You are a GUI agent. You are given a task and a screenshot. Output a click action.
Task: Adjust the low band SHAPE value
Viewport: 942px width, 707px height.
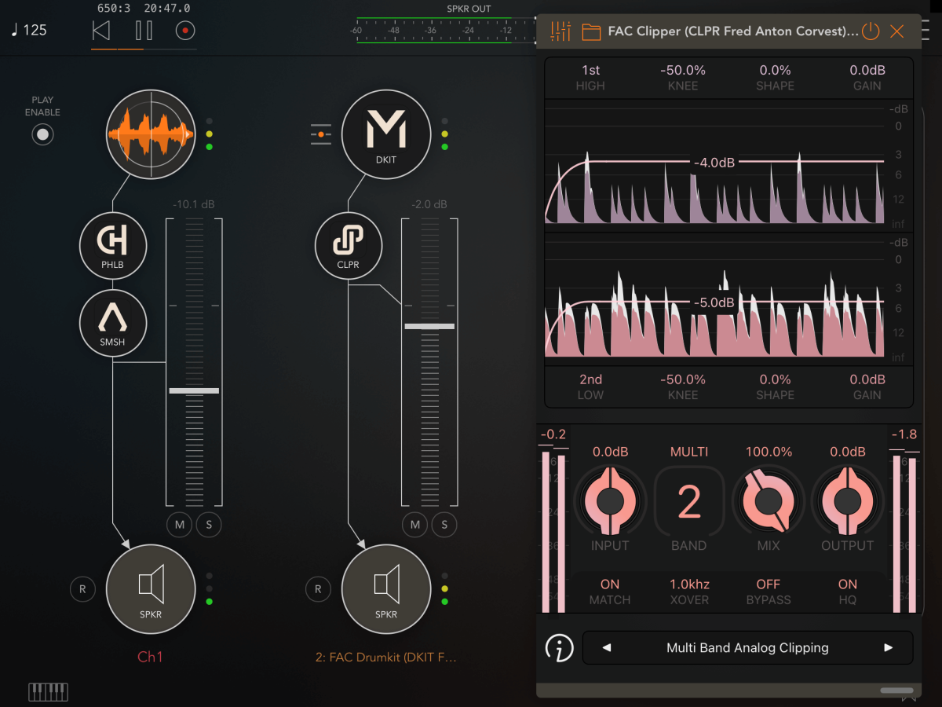click(x=776, y=386)
